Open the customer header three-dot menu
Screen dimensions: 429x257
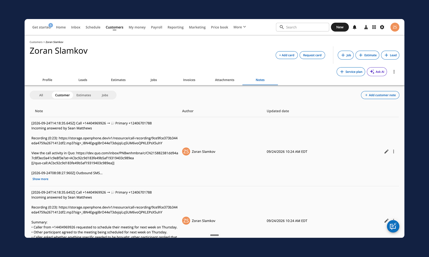tap(394, 72)
